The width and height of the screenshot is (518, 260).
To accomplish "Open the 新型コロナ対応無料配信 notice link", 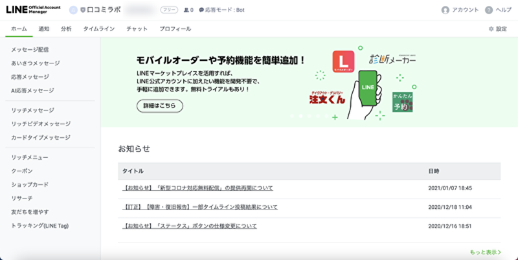I will click(x=197, y=188).
